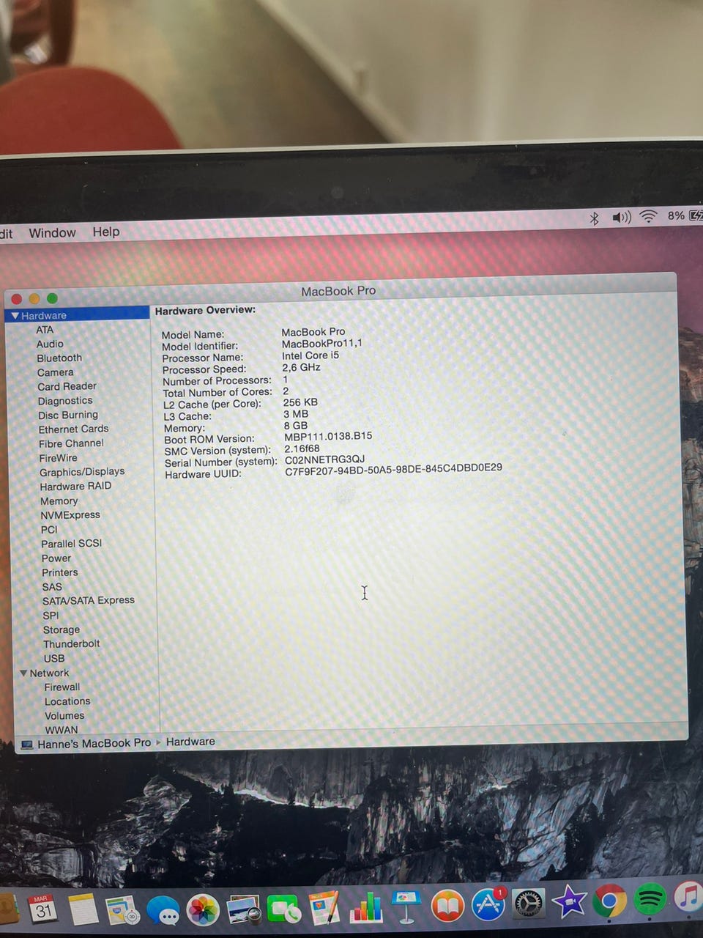The height and width of the screenshot is (938, 703).
Task: Select Power in the sidebar
Action: click(x=56, y=558)
